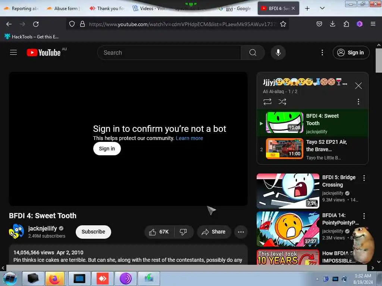The image size is (382, 286).
Task: Click the purple extension icon in toolbar
Action: coord(360,24)
